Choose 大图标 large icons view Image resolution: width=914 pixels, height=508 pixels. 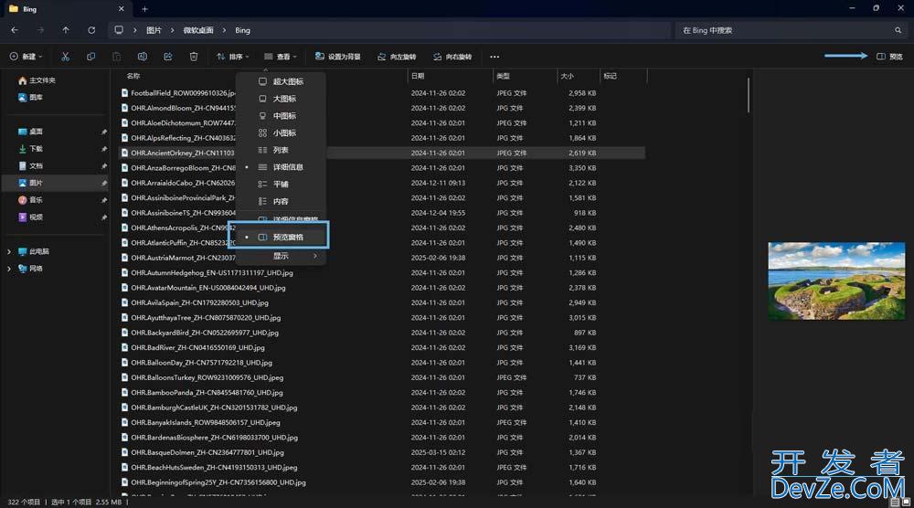[x=281, y=99]
